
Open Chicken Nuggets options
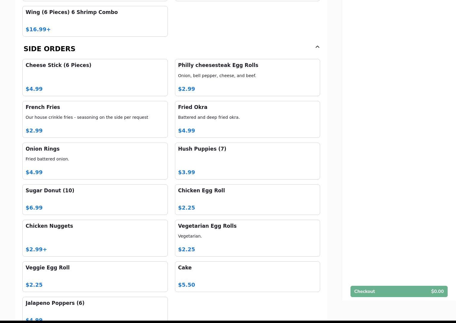coord(95,238)
